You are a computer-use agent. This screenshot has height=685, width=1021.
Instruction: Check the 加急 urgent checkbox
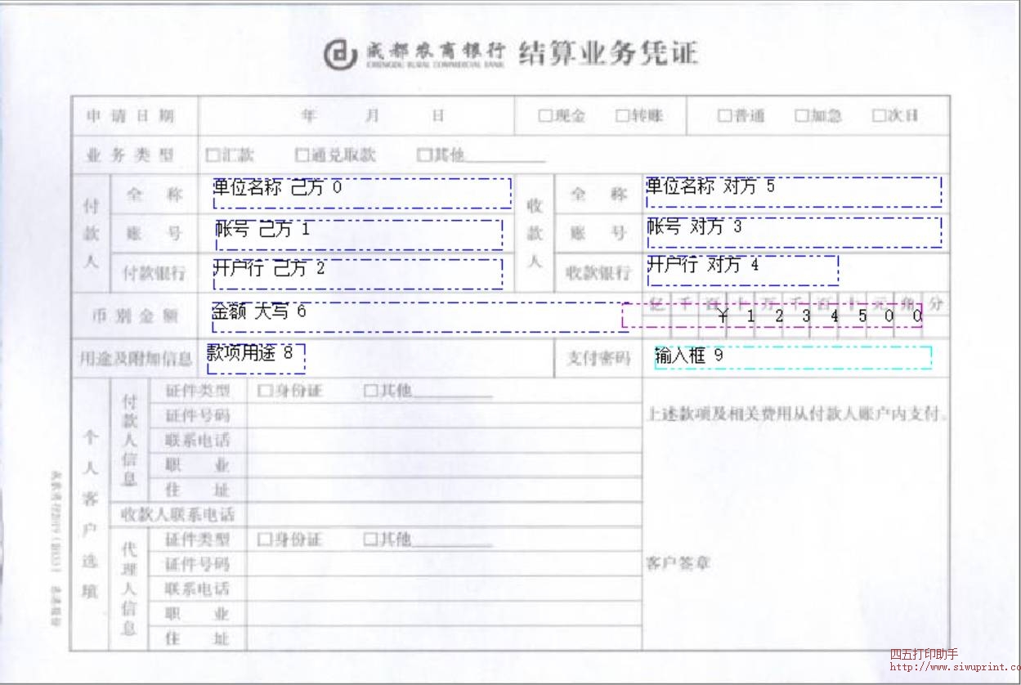[800, 115]
